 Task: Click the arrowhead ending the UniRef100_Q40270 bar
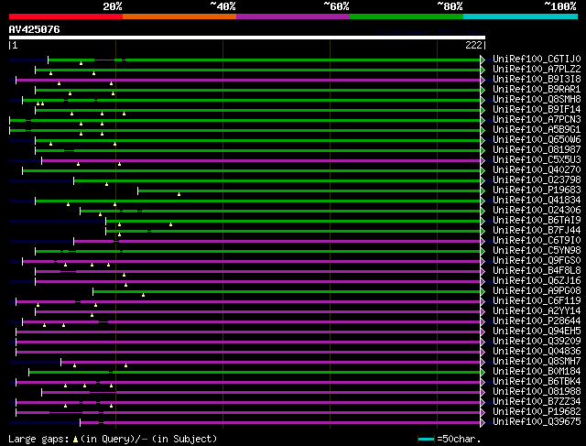(483, 171)
